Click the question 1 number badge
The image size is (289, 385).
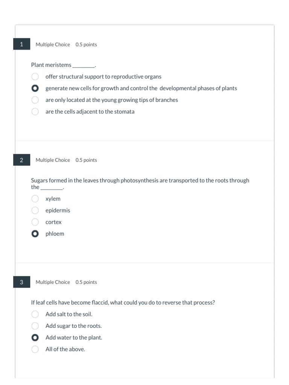[21, 44]
